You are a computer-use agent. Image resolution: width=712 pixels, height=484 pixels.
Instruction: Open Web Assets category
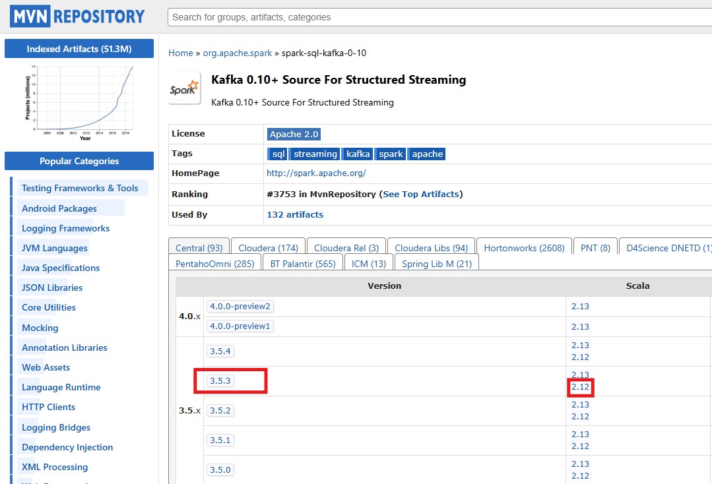pos(46,367)
